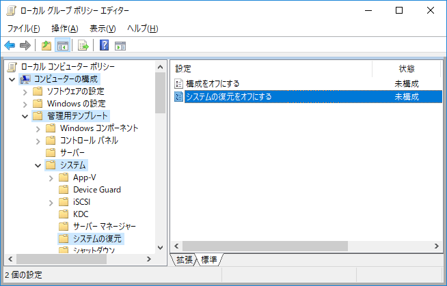This screenshot has width=447, height=286.
Task: Click folder icon beside コントロール パネル
Action: [51, 141]
